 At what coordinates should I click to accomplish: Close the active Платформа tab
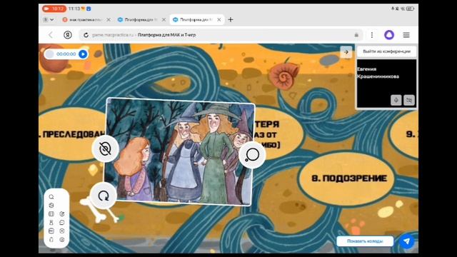tap(219, 19)
